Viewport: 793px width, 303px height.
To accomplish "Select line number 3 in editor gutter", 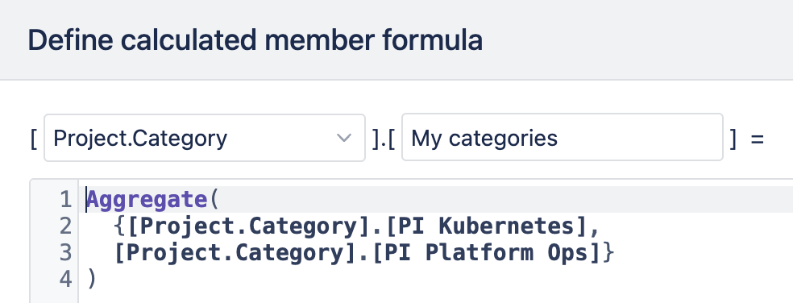I will [66, 252].
